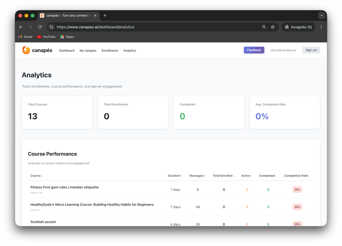Toggle sorting on the Messages column
This screenshot has height=246, width=342.
(x=197, y=176)
